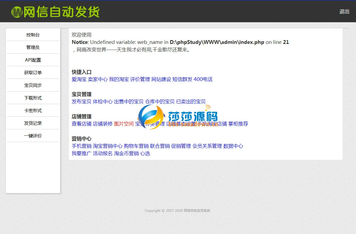Viewport: 356px width, 234px height.
Task: Go to the 已卖出的宝贝 link
Action: point(191,102)
